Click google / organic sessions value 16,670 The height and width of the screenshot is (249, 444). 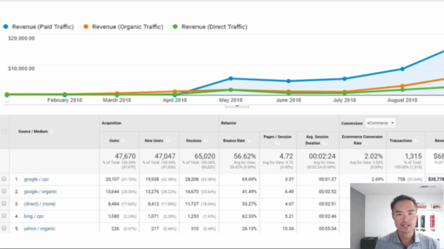click(x=191, y=192)
